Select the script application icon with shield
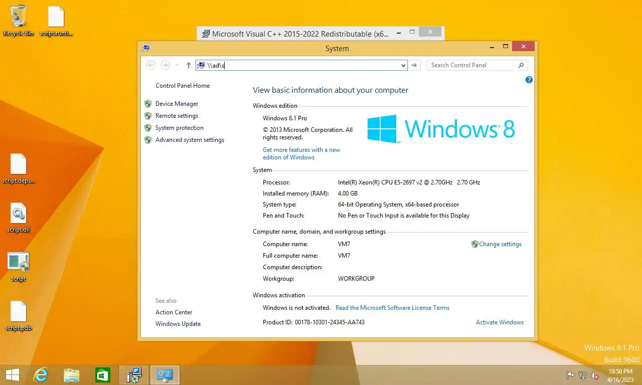Image resolution: width=642 pixels, height=385 pixels. (19, 267)
